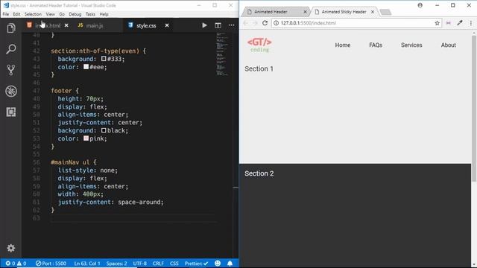Click Ln 63, Col 1 in status bar
The width and height of the screenshot is (477, 268).
(87, 264)
